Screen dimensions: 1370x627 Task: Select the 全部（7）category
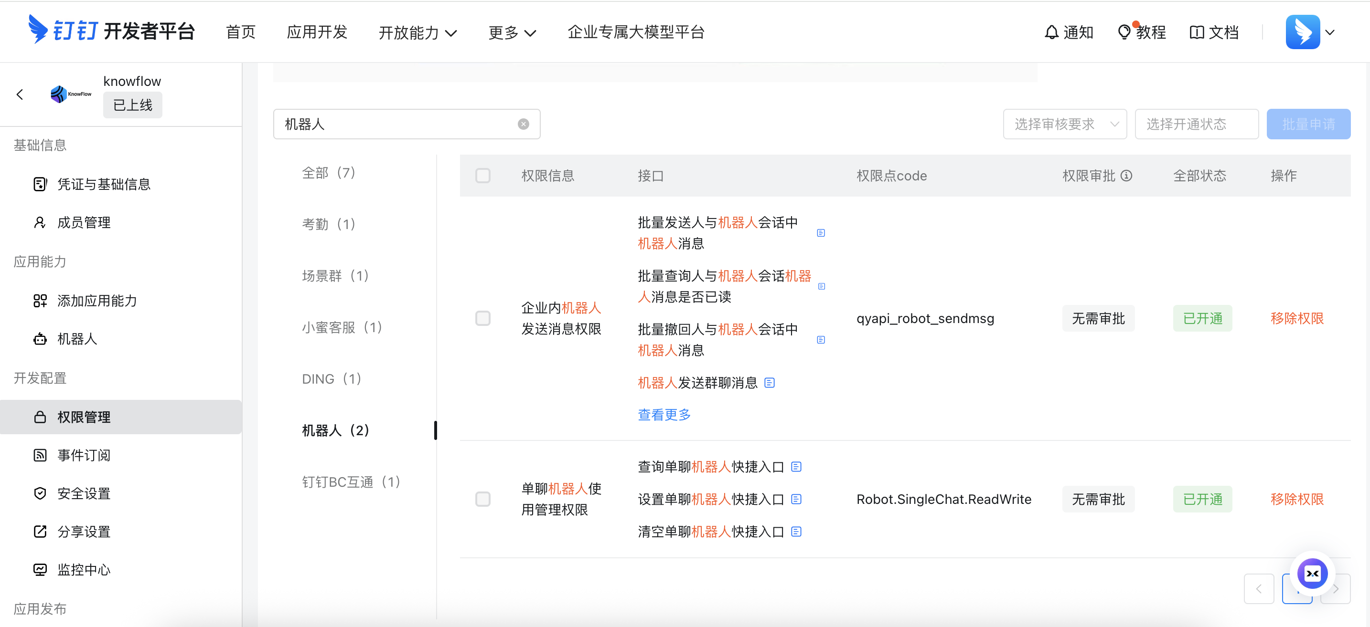pos(329,172)
